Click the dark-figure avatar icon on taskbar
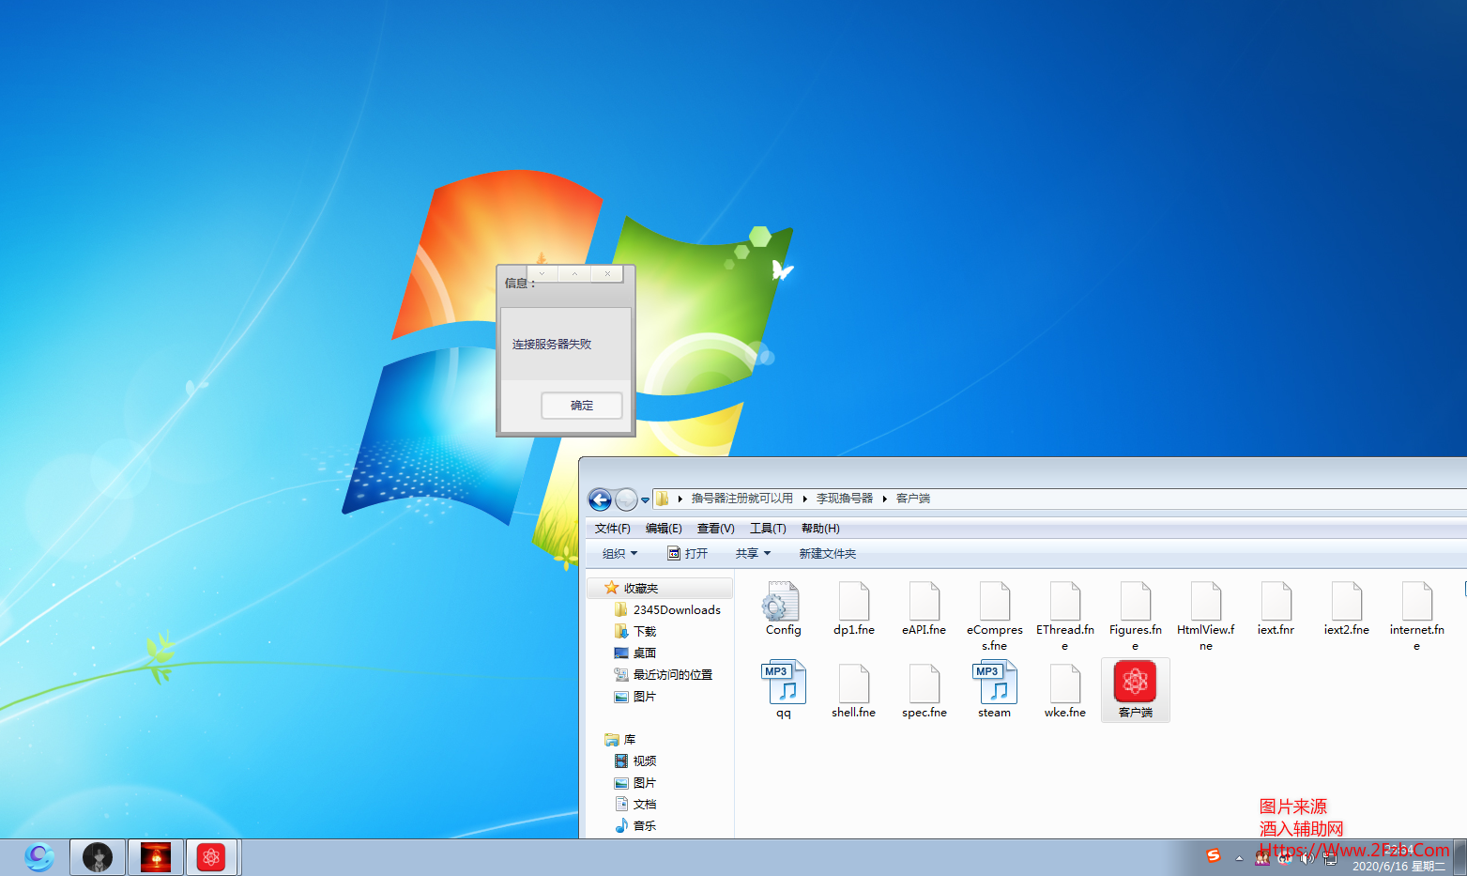 pyautogui.click(x=98, y=857)
